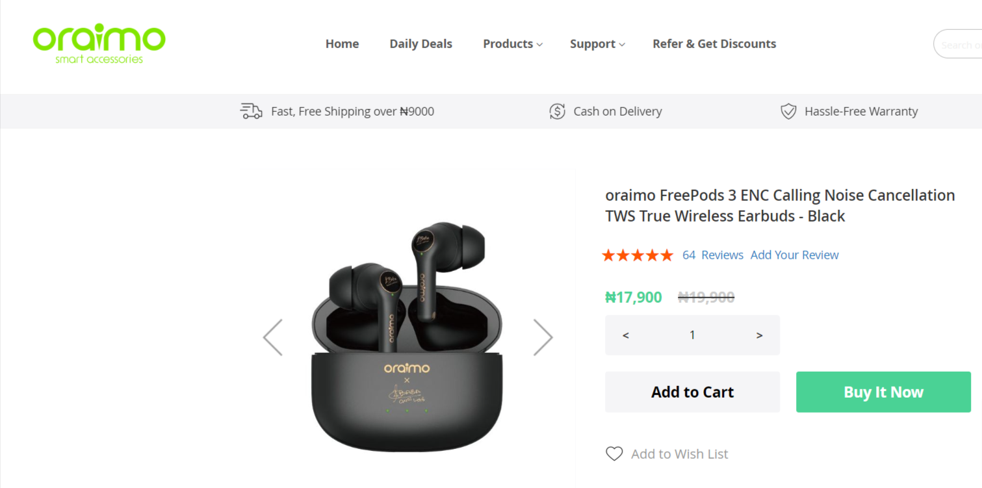
Task: Click the Buy It Now button
Action: (x=883, y=392)
